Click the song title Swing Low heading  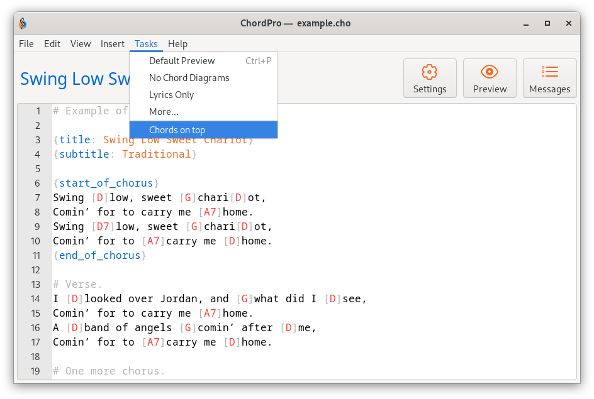tap(75, 79)
